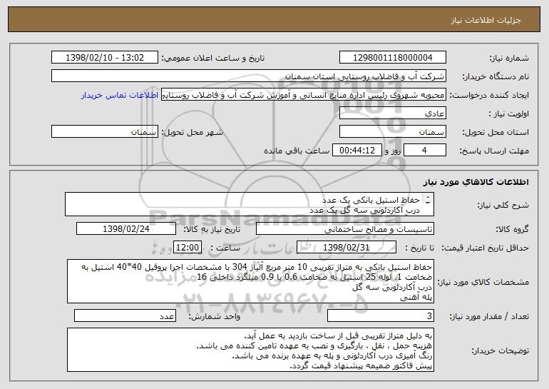This screenshot has width=549, height=389.
Task: Click the remaining time field 00:44:12
Action: [x=356, y=151]
